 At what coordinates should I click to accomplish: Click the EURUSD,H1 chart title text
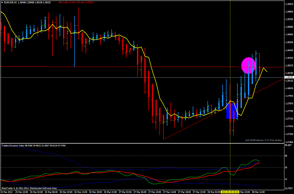click(10, 2)
